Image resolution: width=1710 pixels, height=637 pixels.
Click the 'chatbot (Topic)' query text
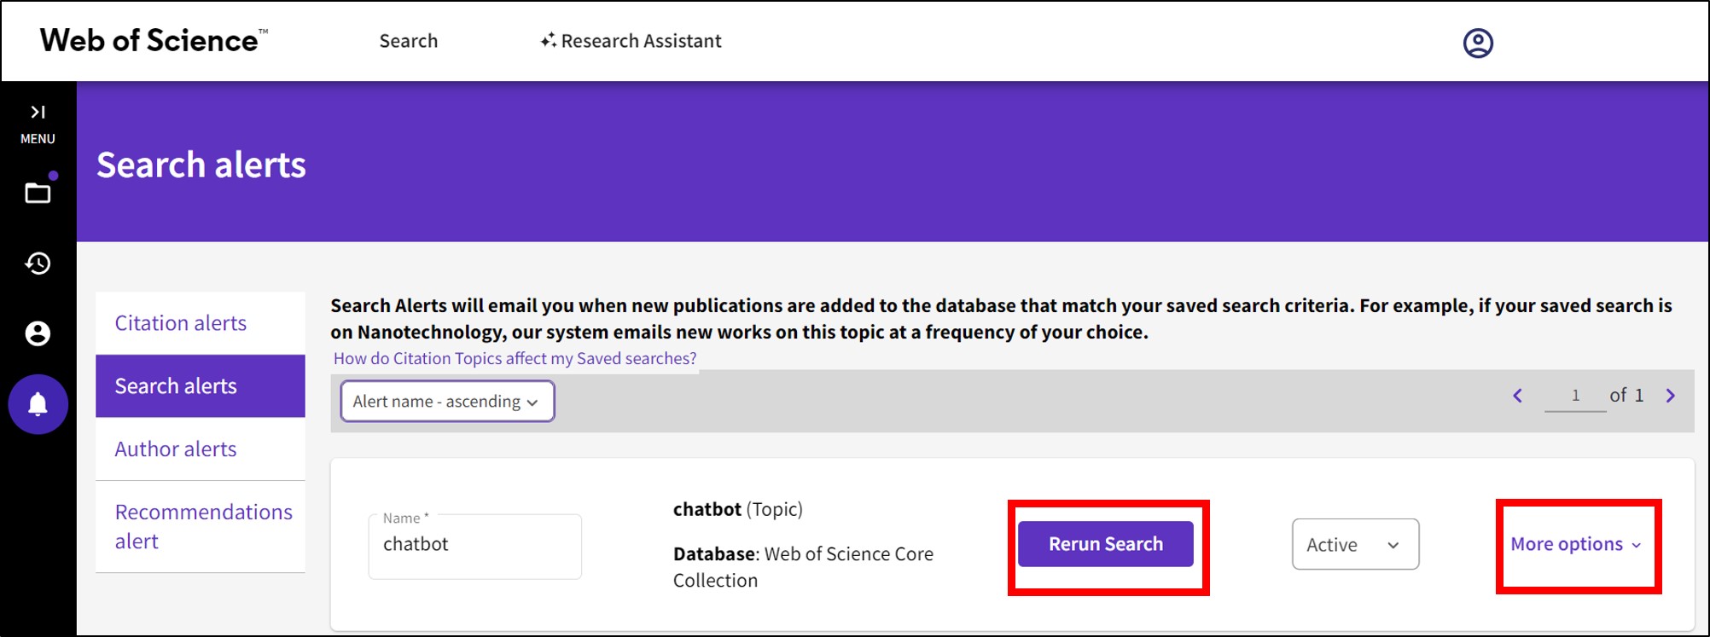click(x=738, y=509)
